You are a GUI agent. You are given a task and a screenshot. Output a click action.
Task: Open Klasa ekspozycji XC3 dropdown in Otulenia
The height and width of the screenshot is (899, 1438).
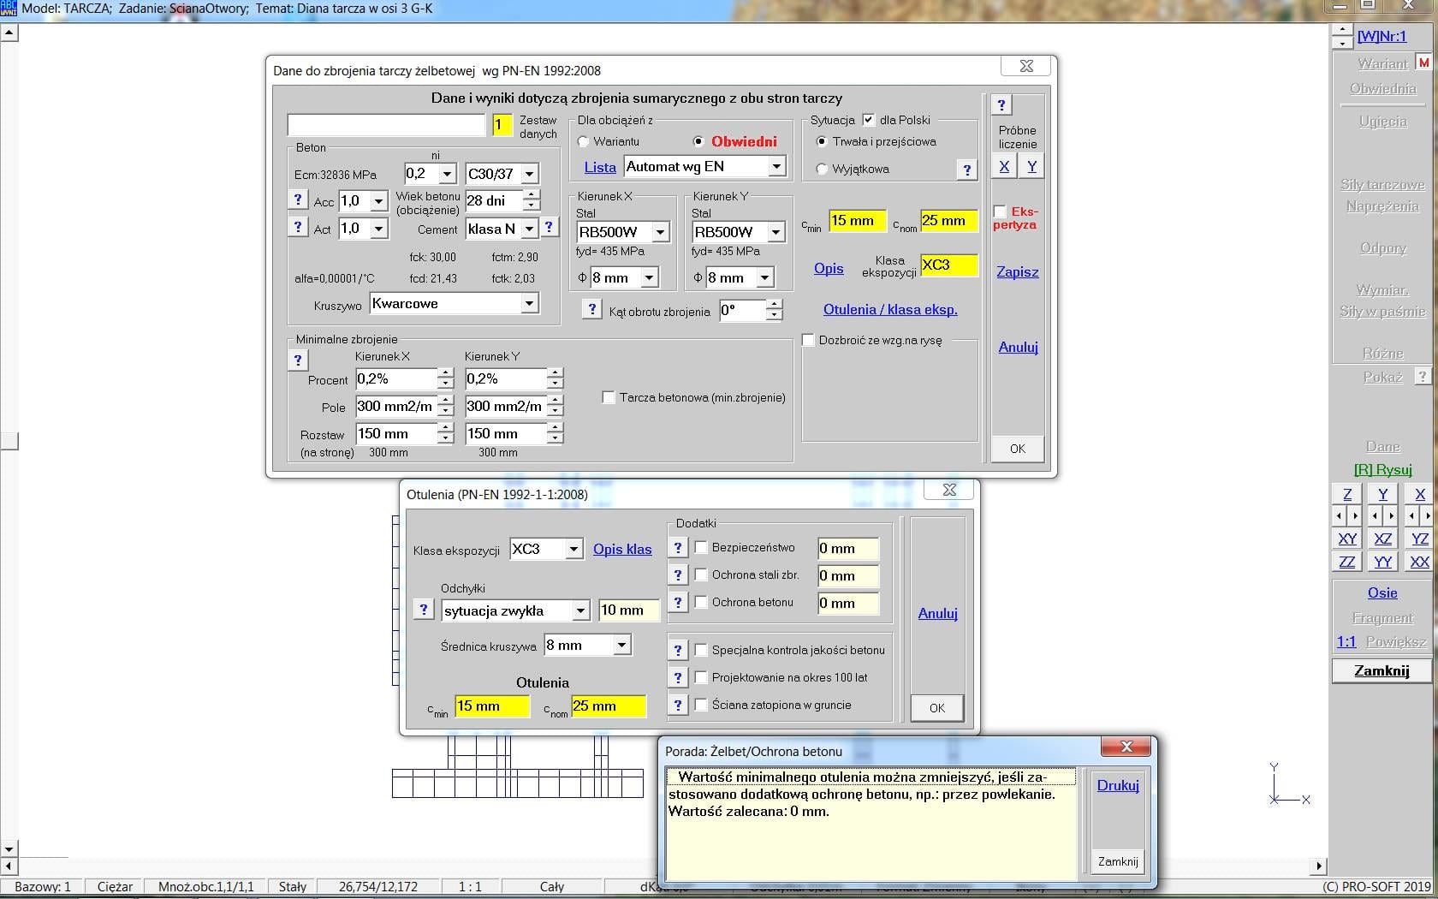(x=574, y=550)
